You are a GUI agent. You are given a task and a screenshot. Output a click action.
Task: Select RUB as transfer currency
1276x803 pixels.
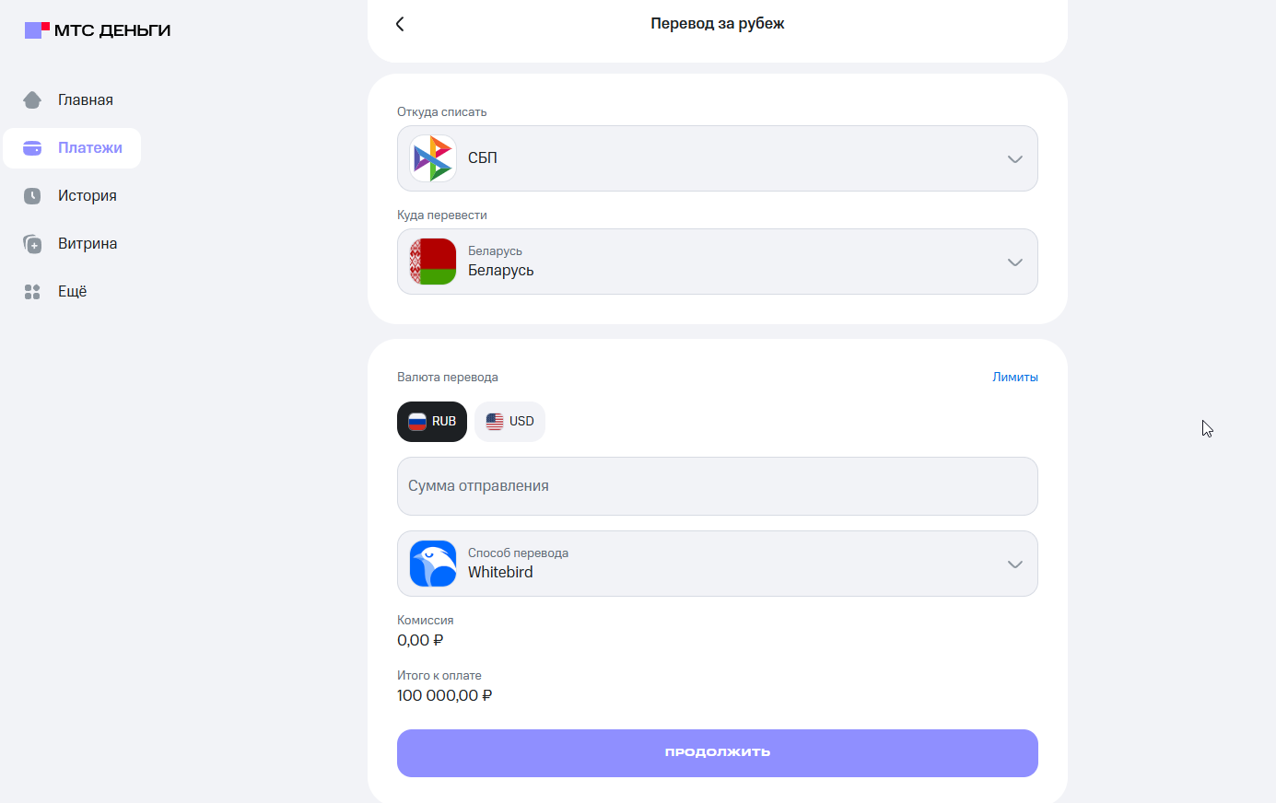(432, 422)
